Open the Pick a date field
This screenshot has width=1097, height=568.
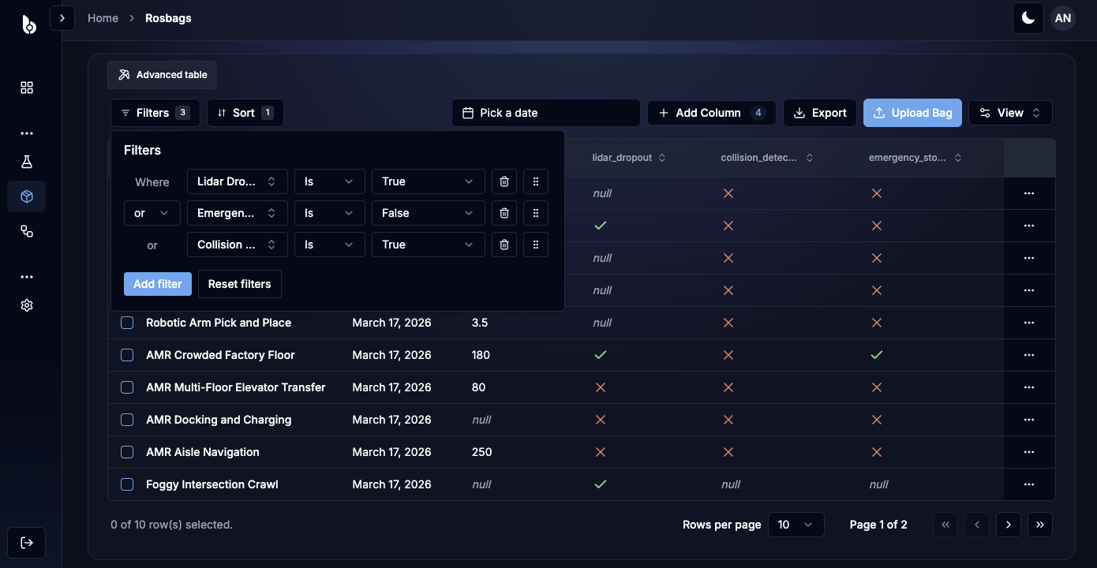point(545,113)
